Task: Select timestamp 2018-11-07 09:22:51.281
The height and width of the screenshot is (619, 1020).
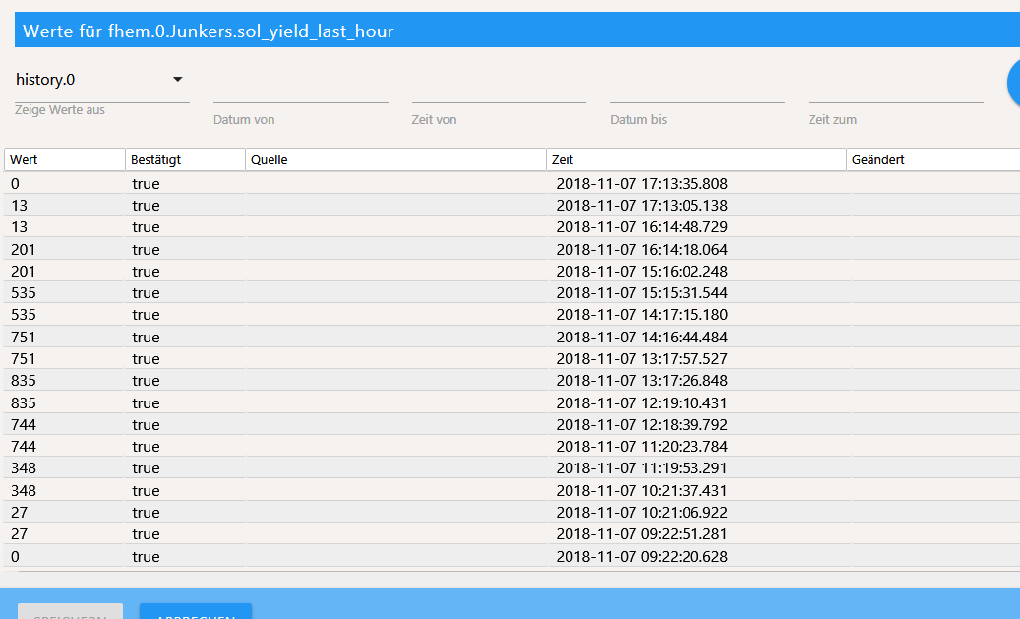Action: pyautogui.click(x=641, y=534)
